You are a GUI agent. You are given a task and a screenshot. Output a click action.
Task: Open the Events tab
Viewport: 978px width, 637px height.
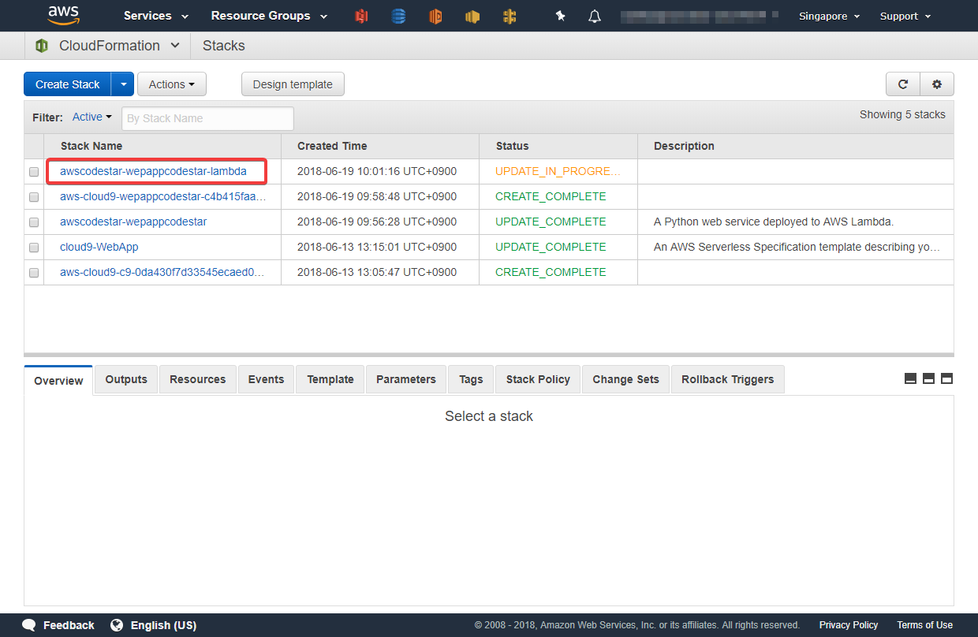[266, 379]
